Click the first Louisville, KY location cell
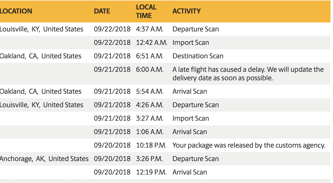Image resolution: width=333 pixels, height=183 pixels. (42, 29)
